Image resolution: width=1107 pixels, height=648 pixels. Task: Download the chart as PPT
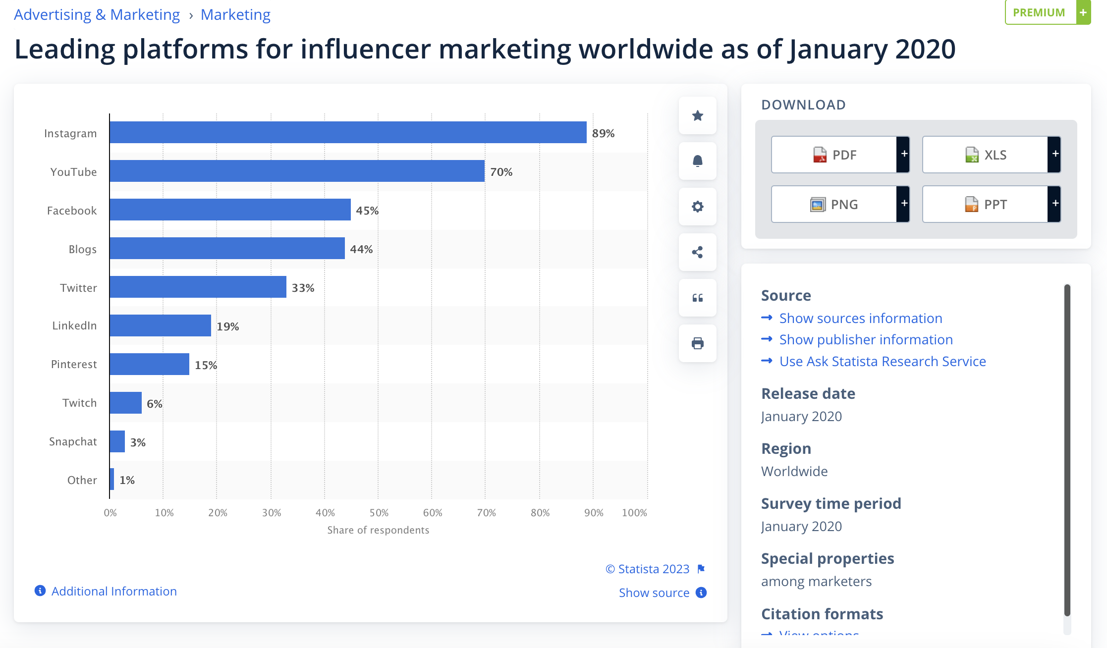[985, 205]
